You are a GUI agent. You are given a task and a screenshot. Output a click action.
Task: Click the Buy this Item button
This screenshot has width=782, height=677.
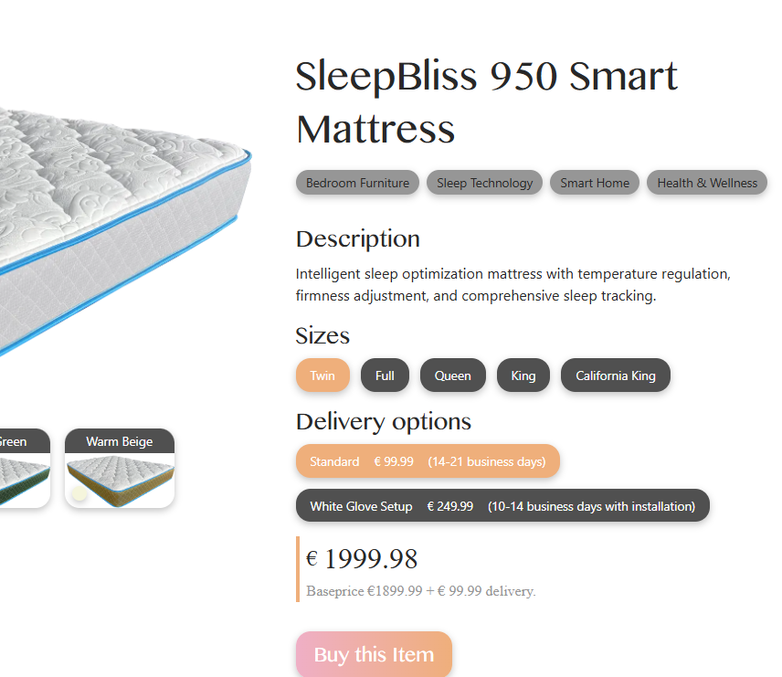pos(374,654)
